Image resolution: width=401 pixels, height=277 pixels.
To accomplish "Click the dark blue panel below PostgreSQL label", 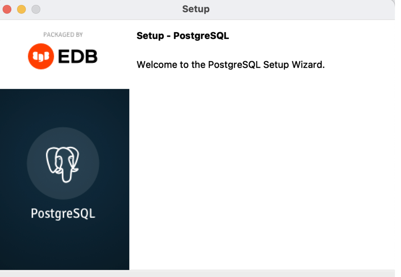I will click(65, 245).
